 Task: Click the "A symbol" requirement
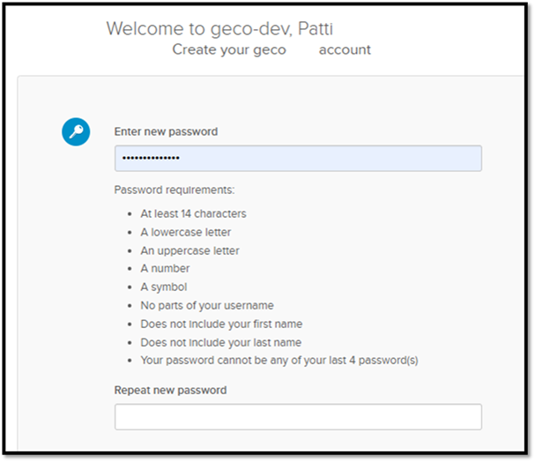point(164,287)
